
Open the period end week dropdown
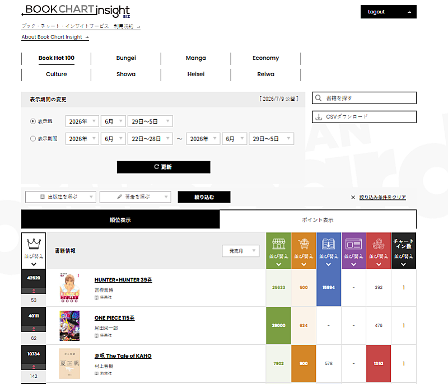[x=271, y=139]
